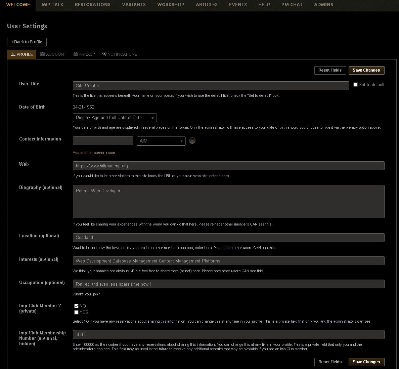Viewport: 399px width, 369px height.
Task: Click the Privacy tab lock icon
Action: [76, 54]
